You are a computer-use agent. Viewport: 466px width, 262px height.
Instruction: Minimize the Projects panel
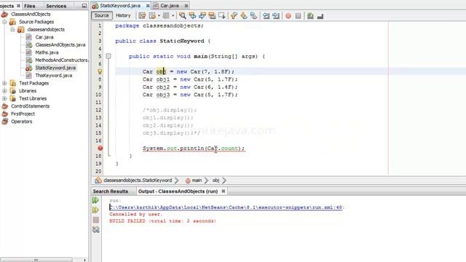84,6
